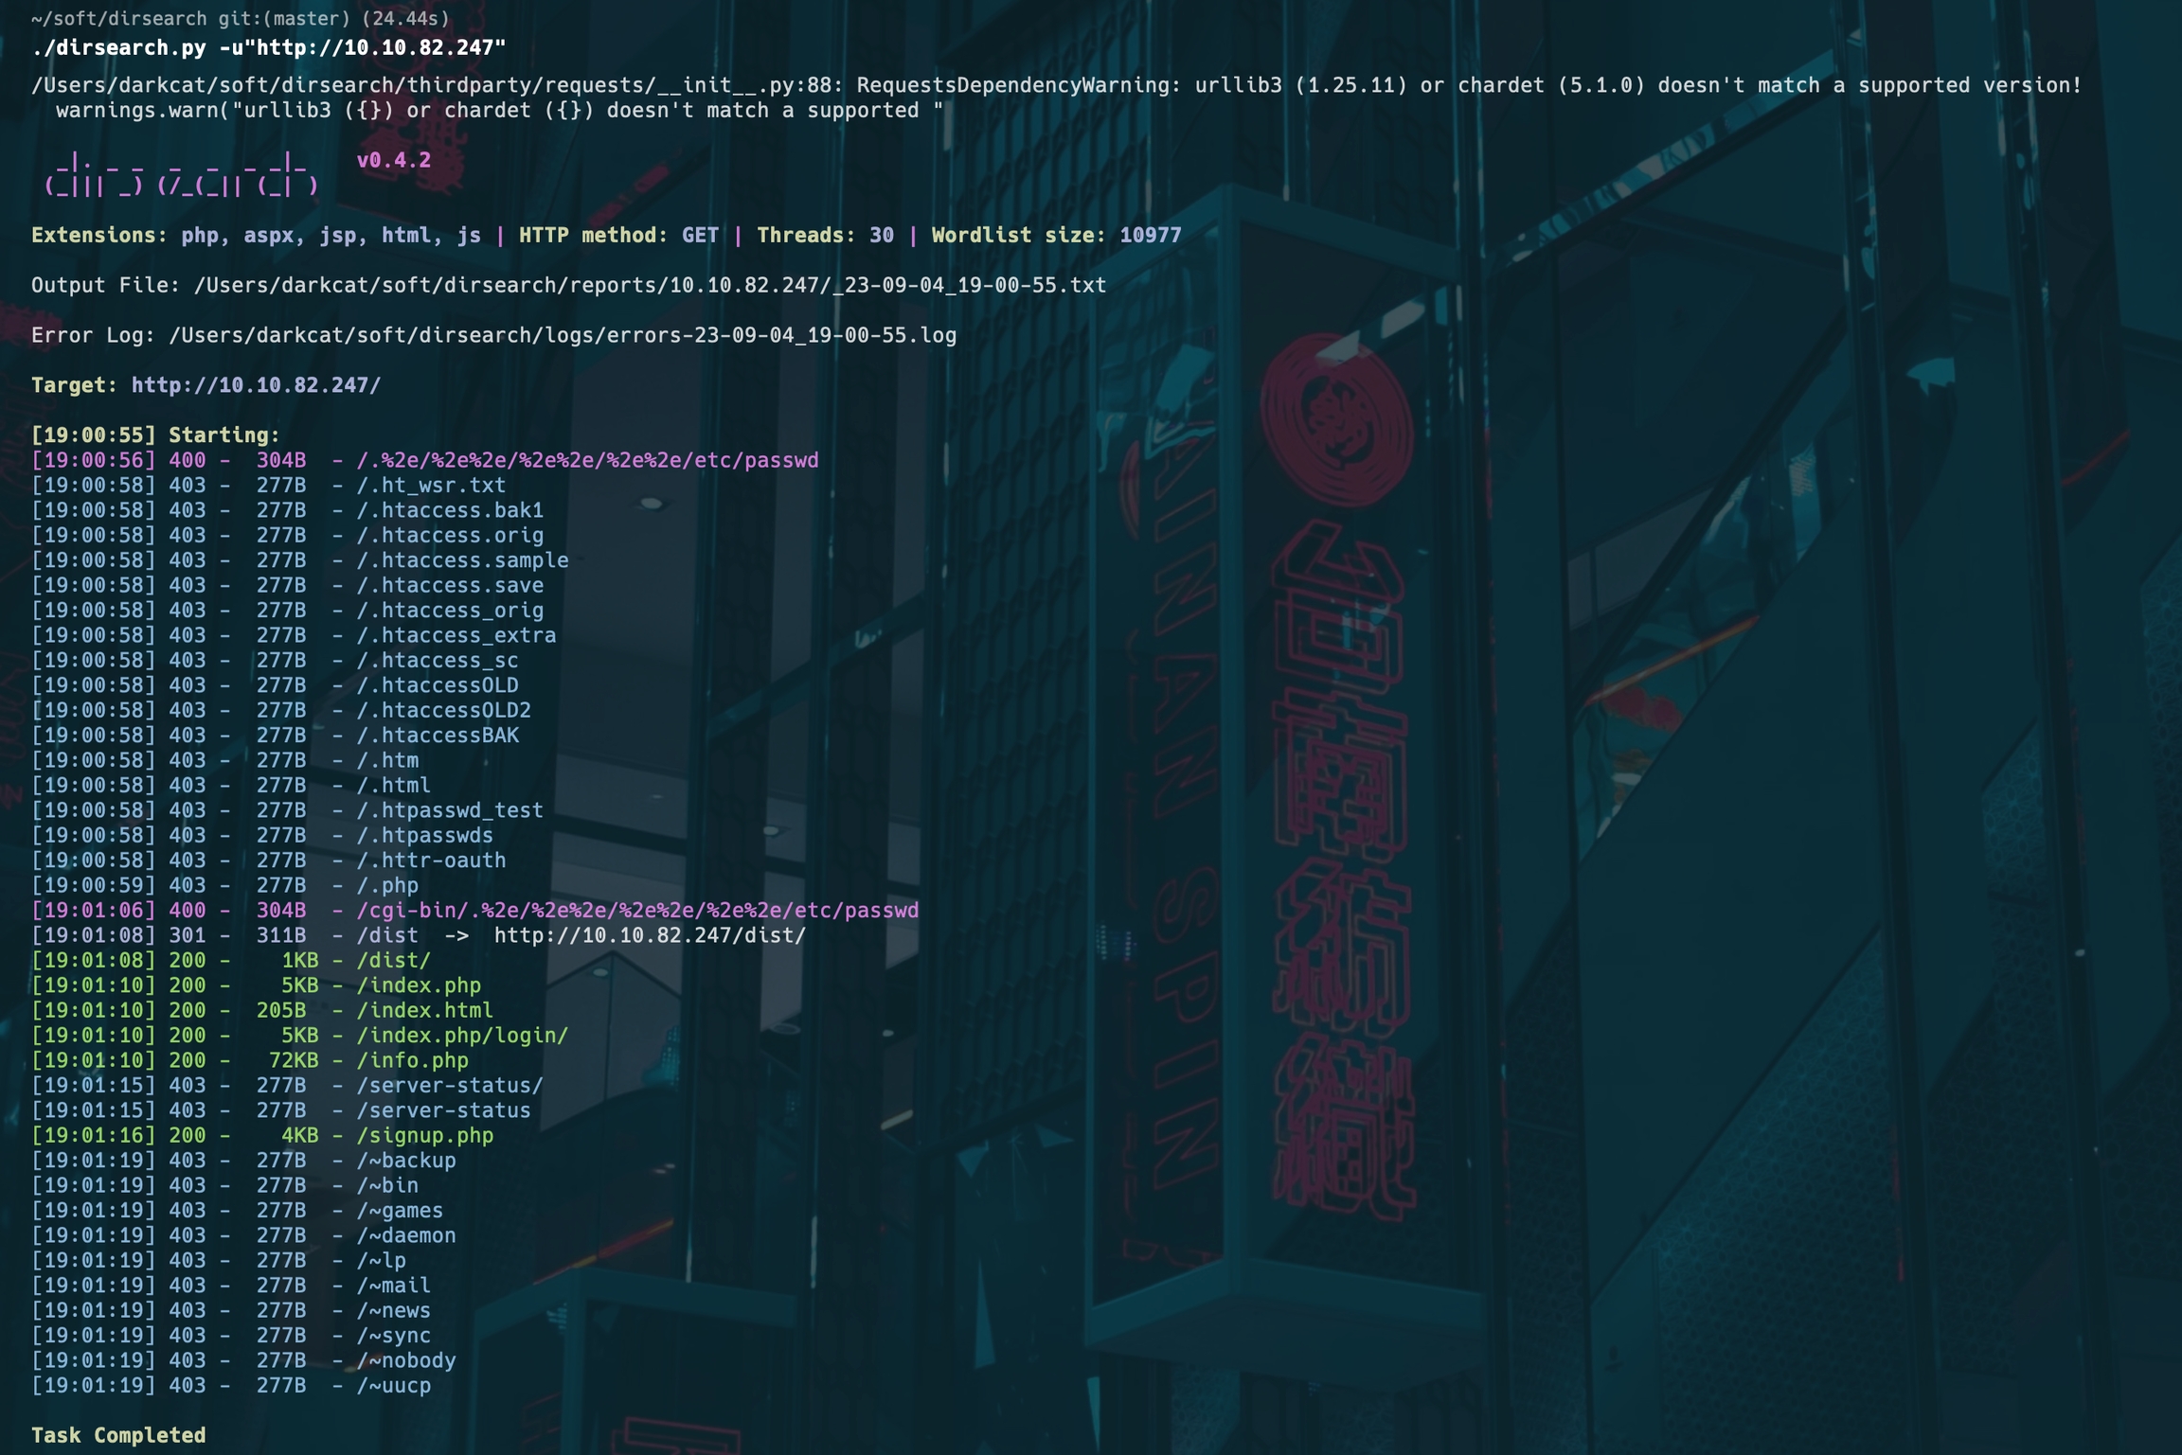The image size is (2182, 1455).
Task: Click the /~backup result row
Action: click(244, 1161)
